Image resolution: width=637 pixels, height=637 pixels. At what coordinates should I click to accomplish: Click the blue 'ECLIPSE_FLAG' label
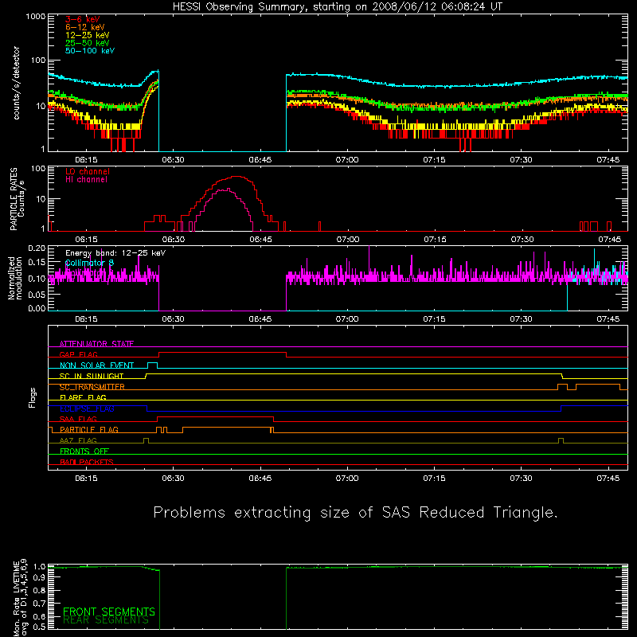87,408
